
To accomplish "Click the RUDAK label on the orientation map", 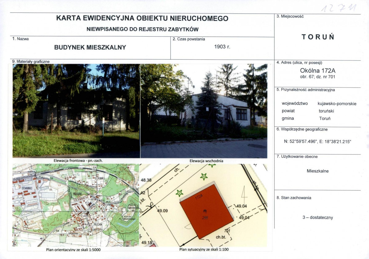I will pyautogui.click(x=98, y=225).
